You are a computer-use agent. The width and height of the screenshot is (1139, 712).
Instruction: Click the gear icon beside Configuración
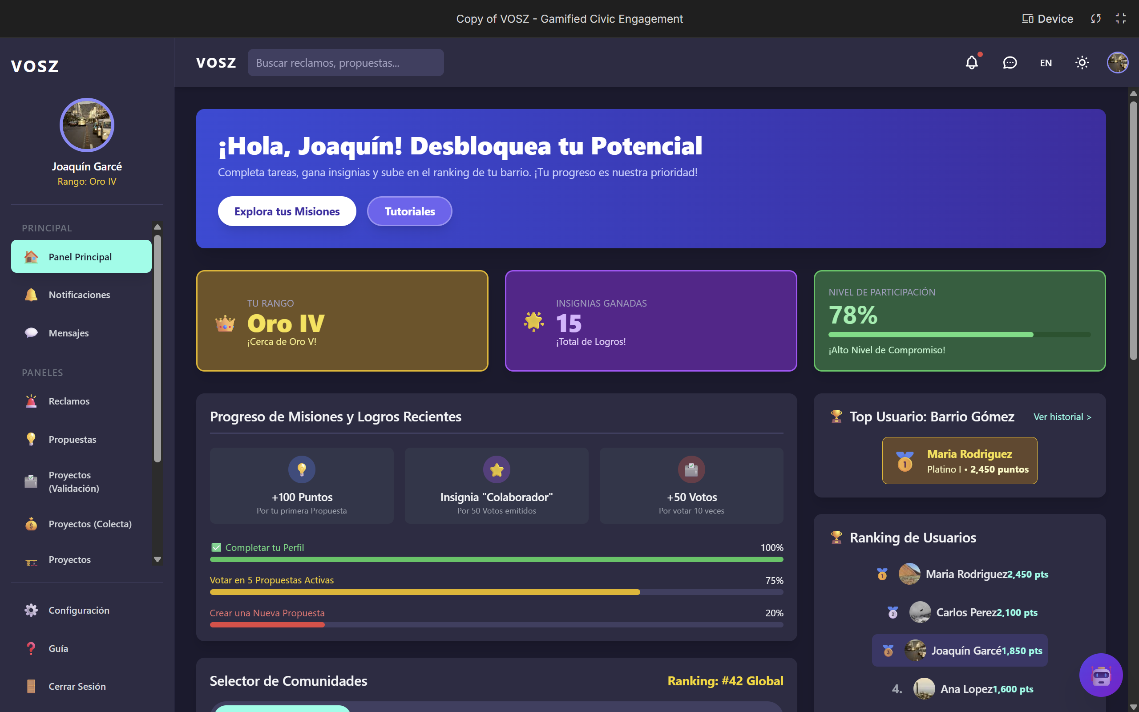31,610
